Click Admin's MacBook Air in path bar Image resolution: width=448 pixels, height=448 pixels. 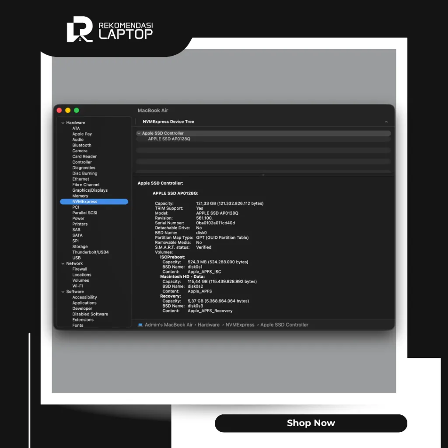[x=168, y=325]
